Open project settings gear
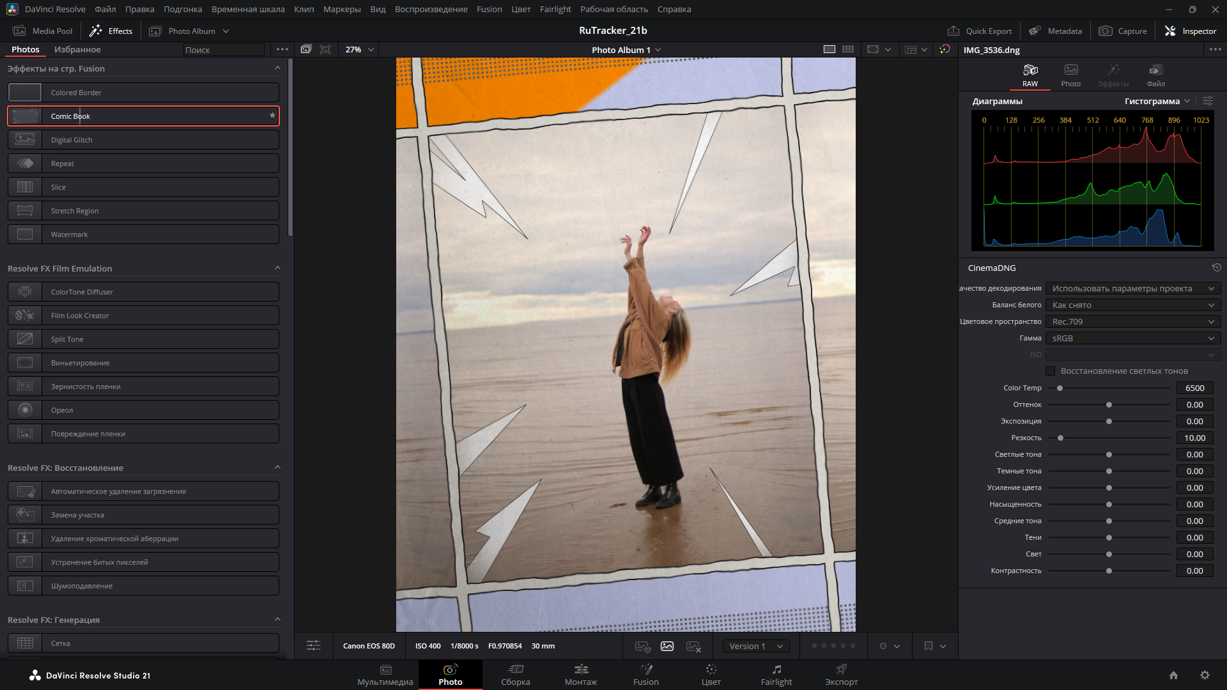The image size is (1227, 690). click(x=1205, y=675)
